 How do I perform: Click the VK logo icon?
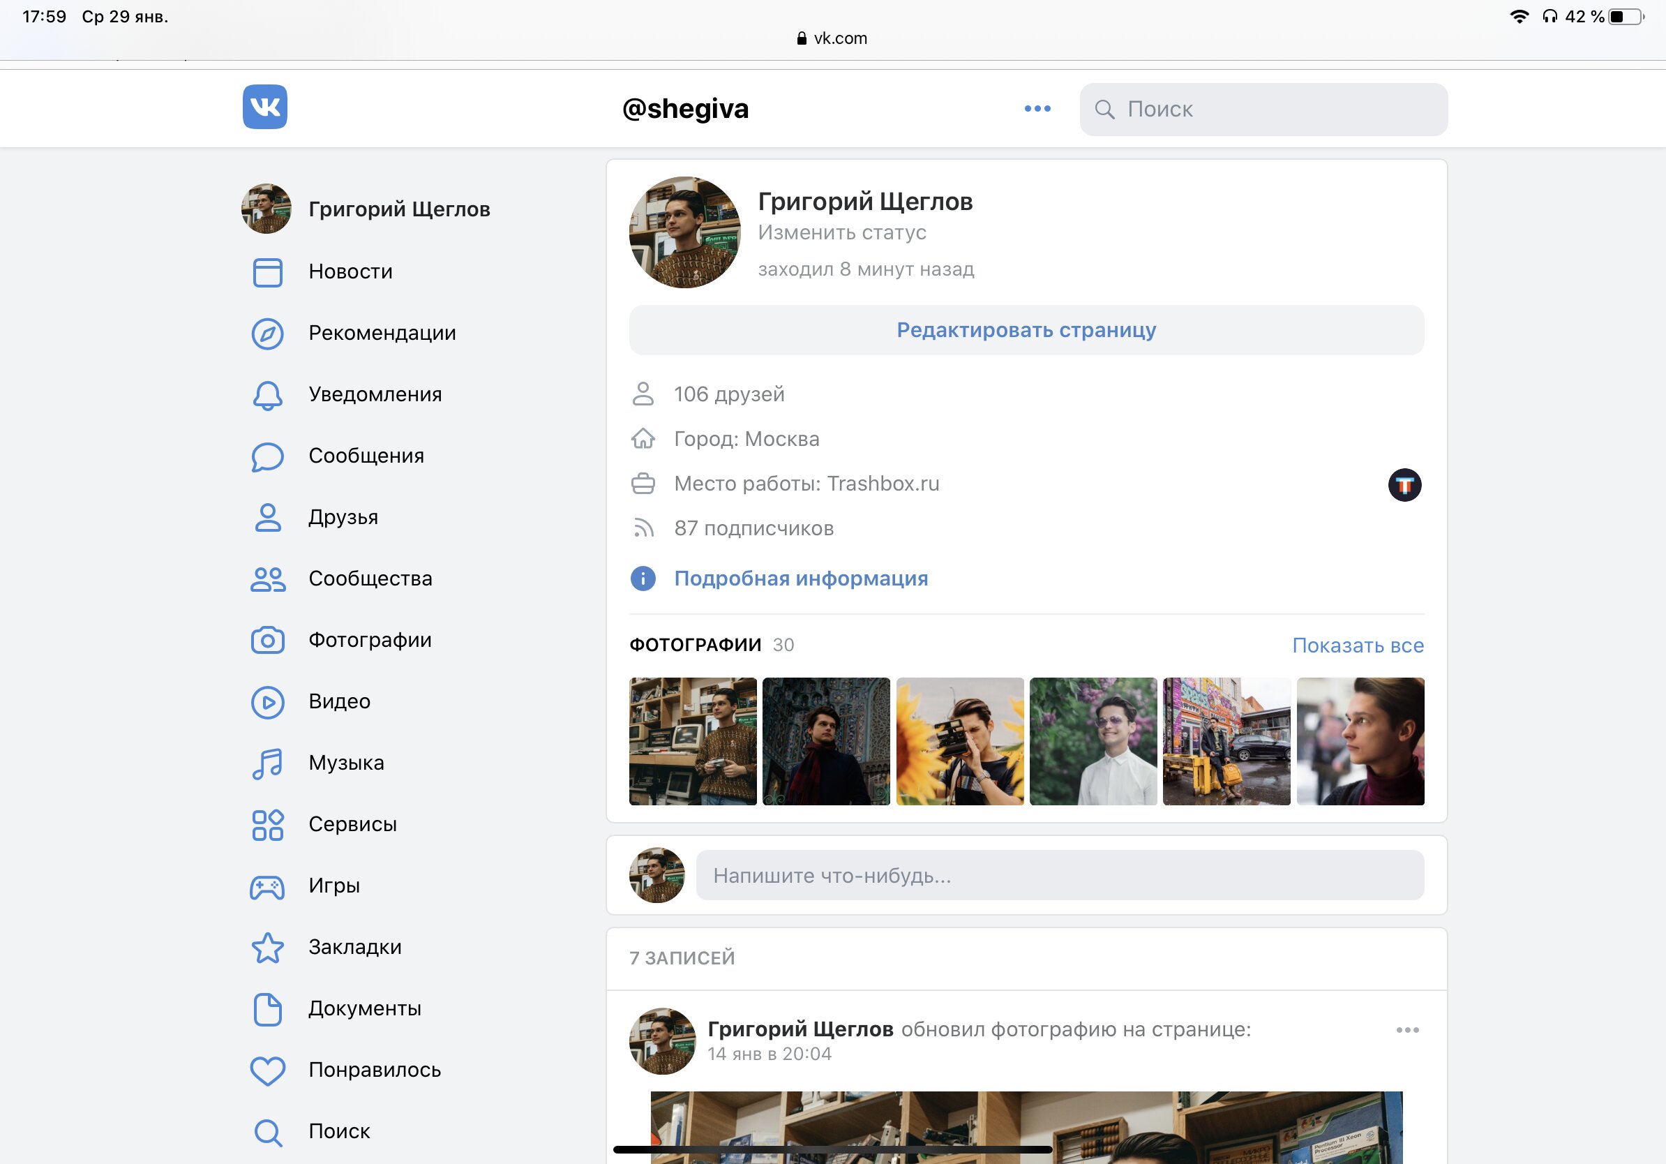[264, 107]
